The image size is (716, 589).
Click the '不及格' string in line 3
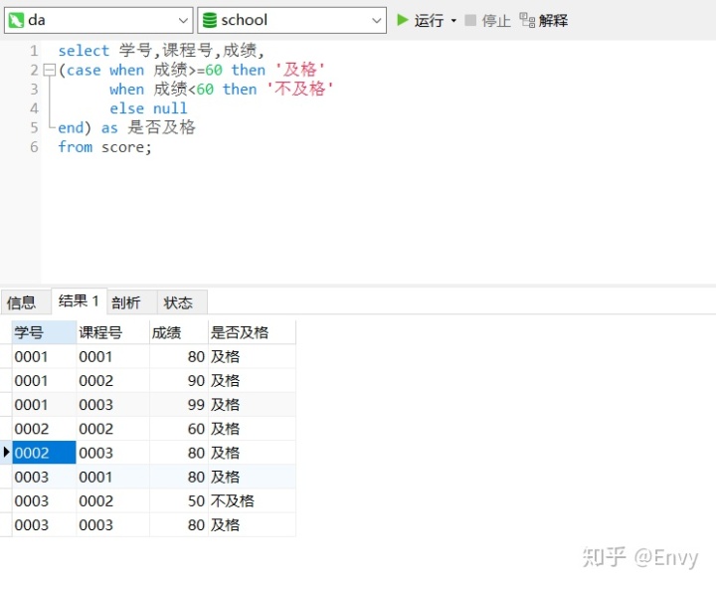click(x=300, y=89)
